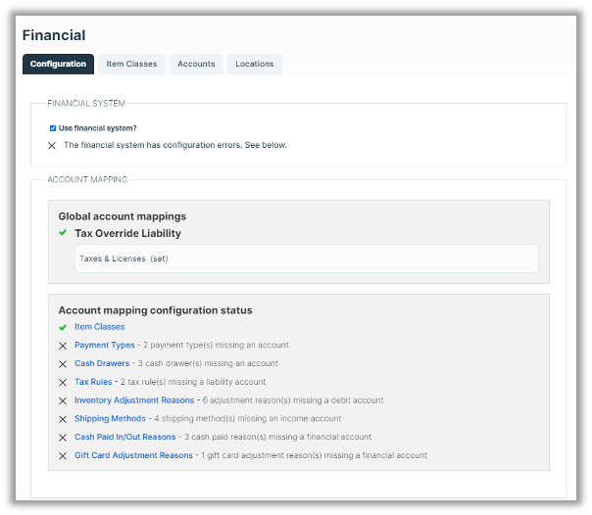This screenshot has height=515, width=592.
Task: Click the X icon beside Shipping Methods
Action: [63, 419]
